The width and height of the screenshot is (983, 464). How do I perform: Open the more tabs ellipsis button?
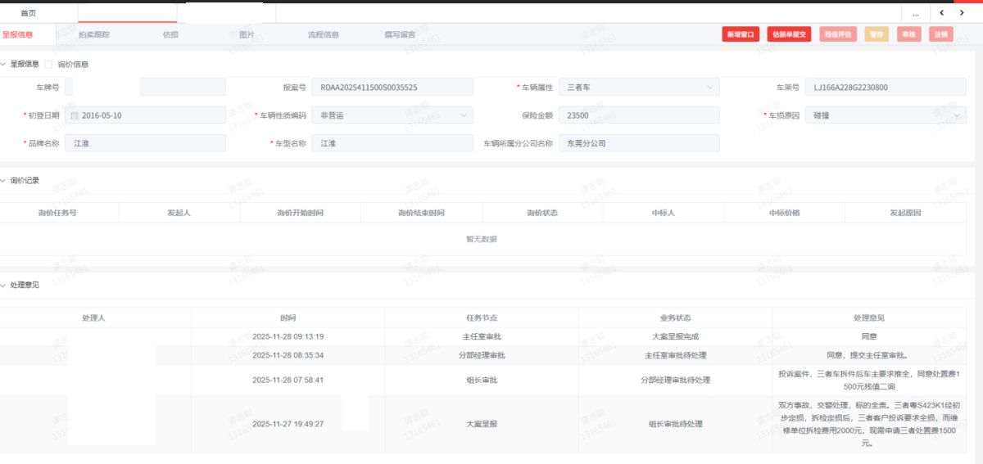click(915, 14)
